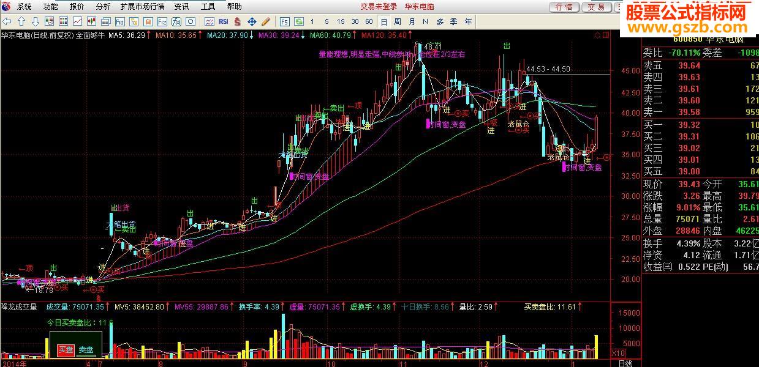This screenshot has height=367, width=759.
Task: Open the 资讯 menu
Action: pos(181,7)
